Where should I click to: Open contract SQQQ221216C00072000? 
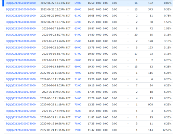(x=21, y=85)
